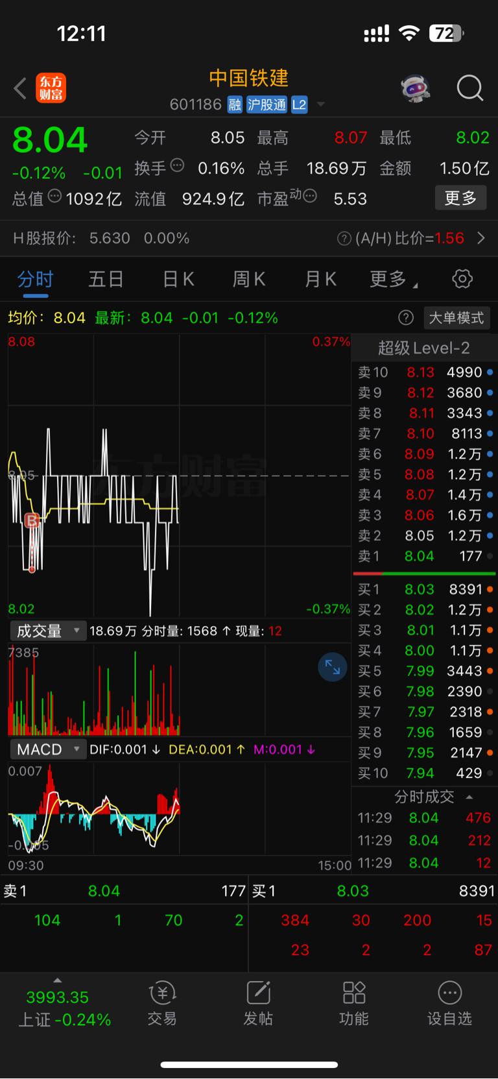Select 买10 row at 7.94
498x1079 pixels.
coord(425,773)
